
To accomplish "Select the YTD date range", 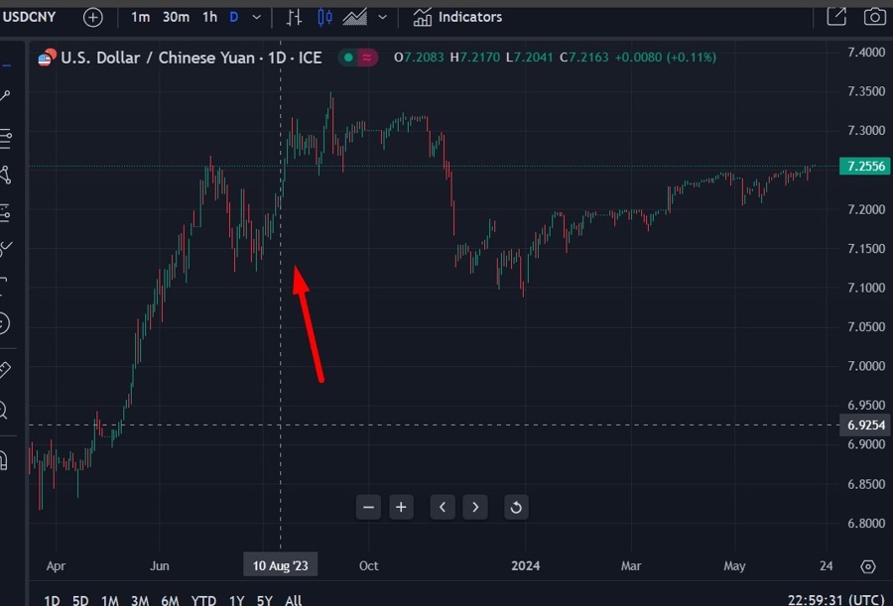I will coord(203,600).
